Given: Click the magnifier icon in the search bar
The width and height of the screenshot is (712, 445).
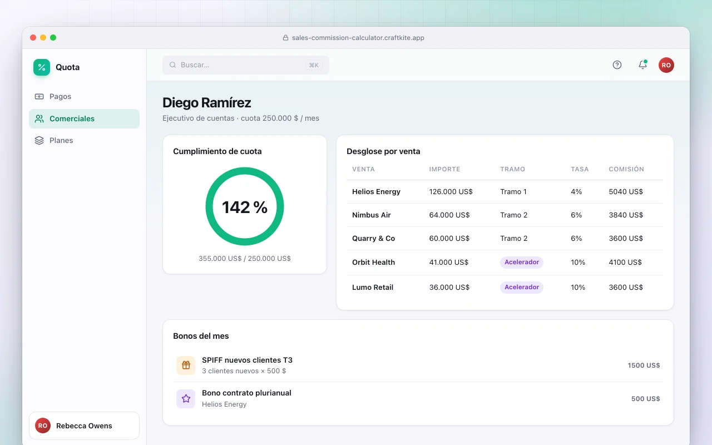Looking at the screenshot, I should 173,65.
